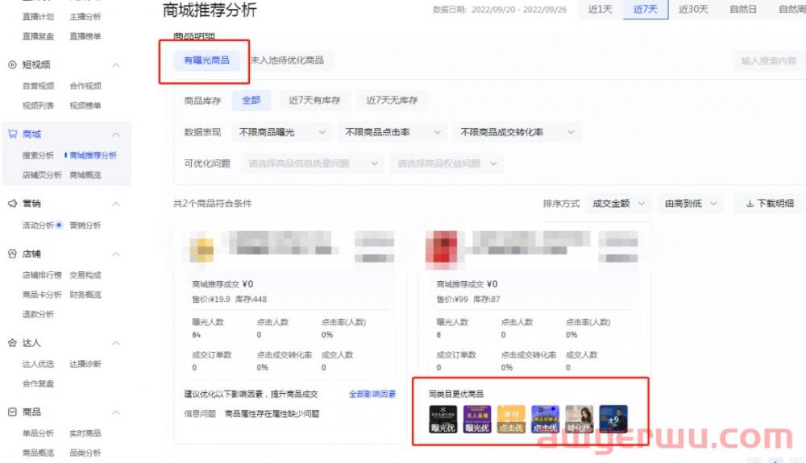Select 近7天有库存 stock filter
806x463 pixels.
click(x=314, y=101)
